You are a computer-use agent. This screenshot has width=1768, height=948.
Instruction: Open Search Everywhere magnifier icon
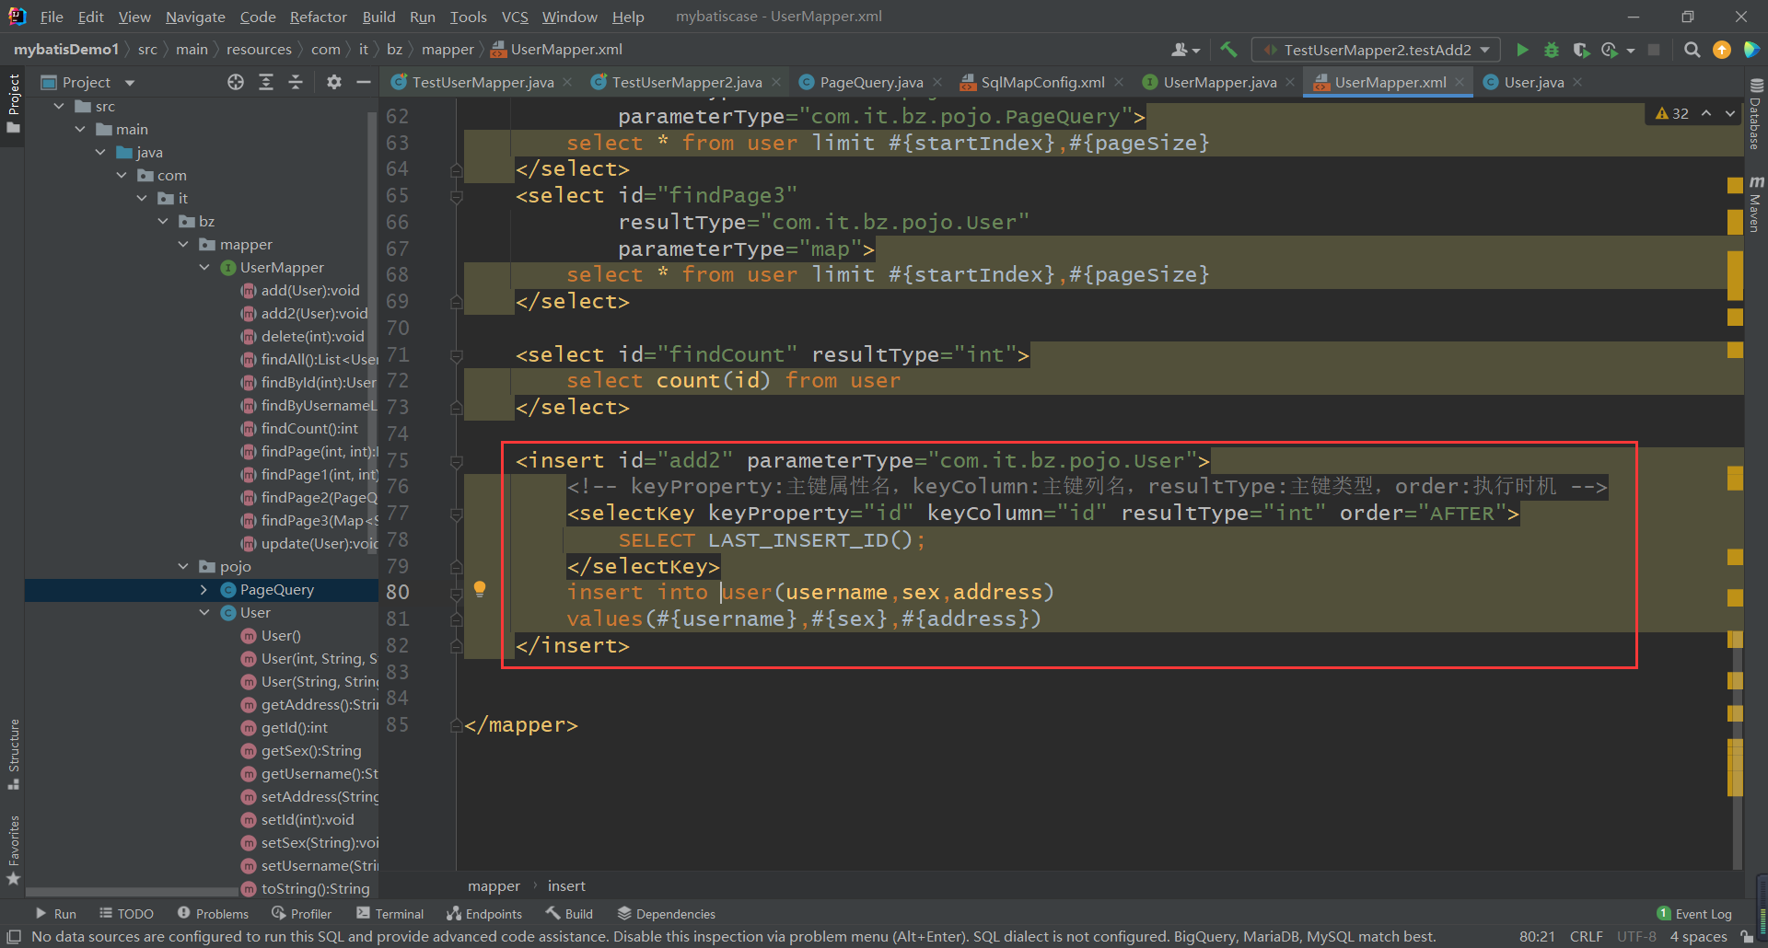pos(1692,50)
